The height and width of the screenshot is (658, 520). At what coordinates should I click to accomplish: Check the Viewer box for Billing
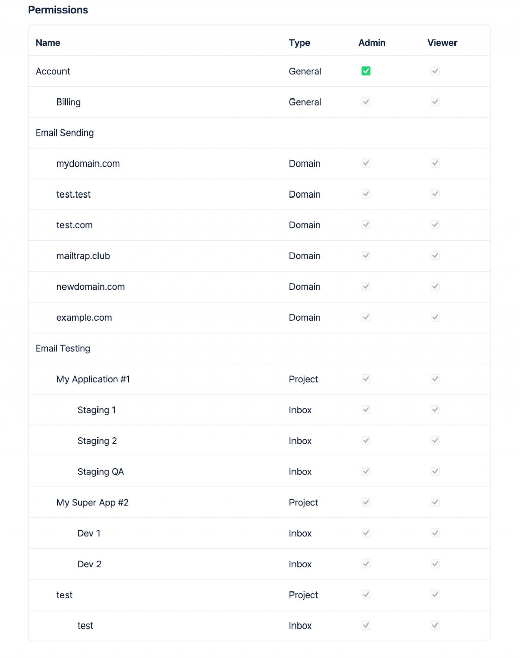tap(435, 102)
